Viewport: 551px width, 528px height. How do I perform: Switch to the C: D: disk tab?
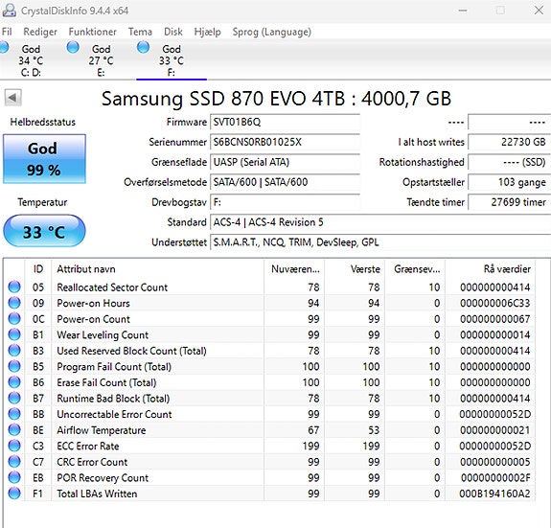(x=31, y=59)
